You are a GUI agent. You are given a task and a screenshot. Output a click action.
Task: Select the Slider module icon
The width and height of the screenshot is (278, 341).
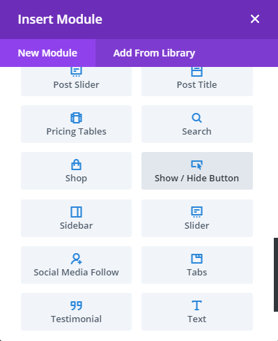point(196,212)
